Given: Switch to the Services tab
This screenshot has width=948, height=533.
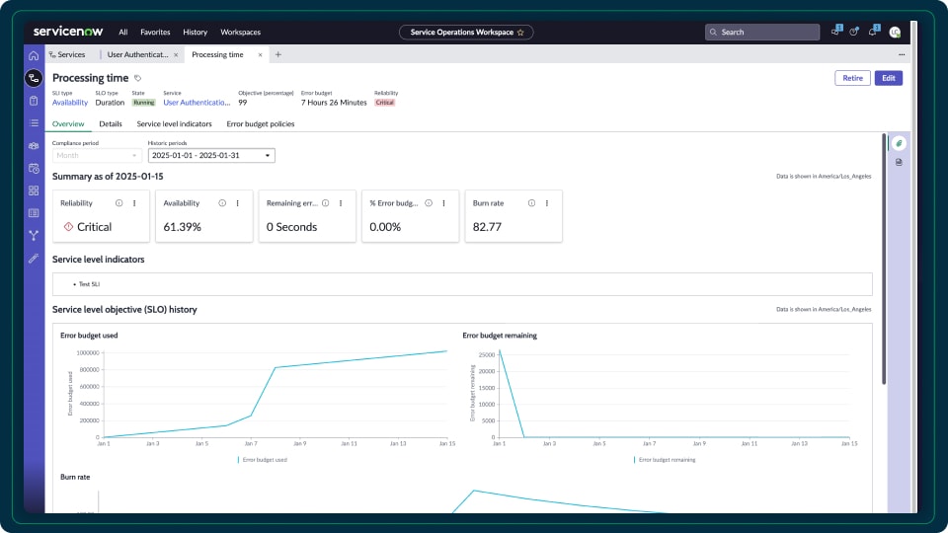Looking at the screenshot, I should coord(68,54).
